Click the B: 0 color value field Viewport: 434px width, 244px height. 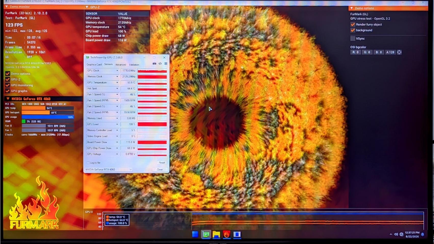[x=379, y=52]
